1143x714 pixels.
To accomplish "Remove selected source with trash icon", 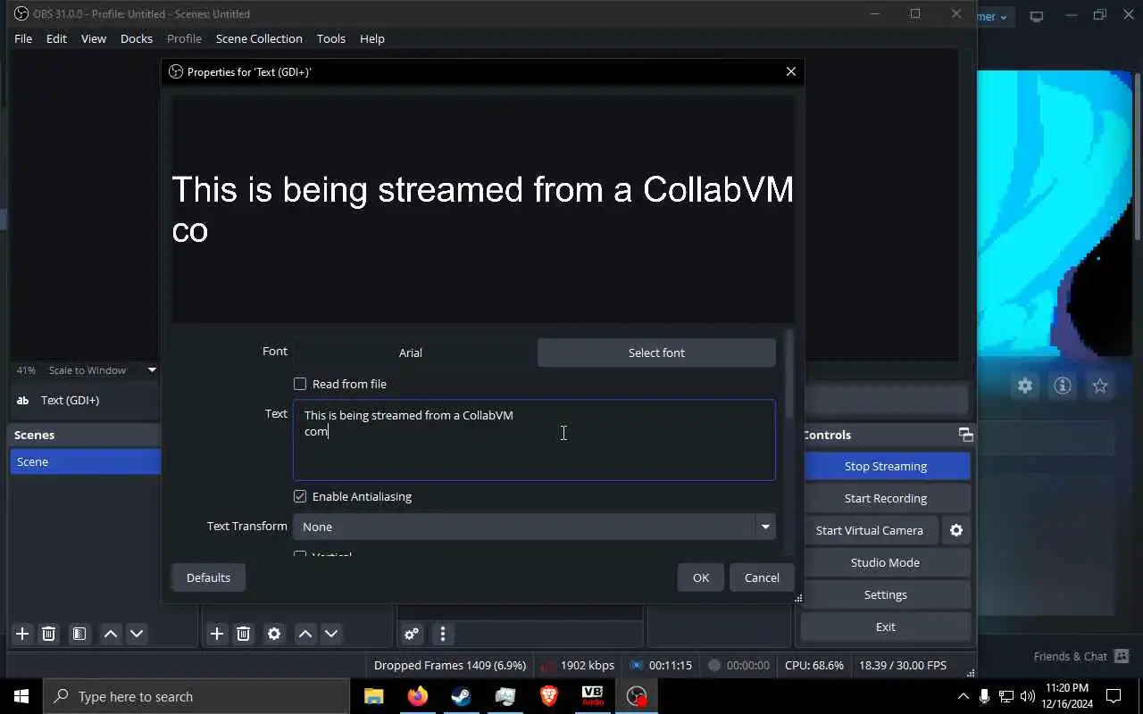I will click(243, 634).
